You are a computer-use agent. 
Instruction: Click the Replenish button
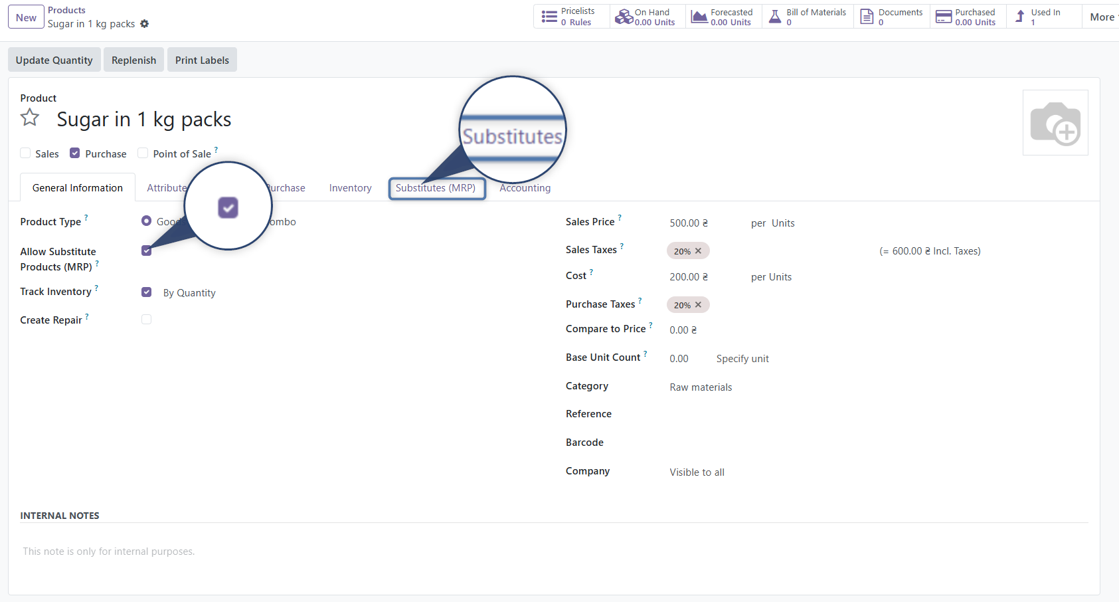tap(133, 59)
